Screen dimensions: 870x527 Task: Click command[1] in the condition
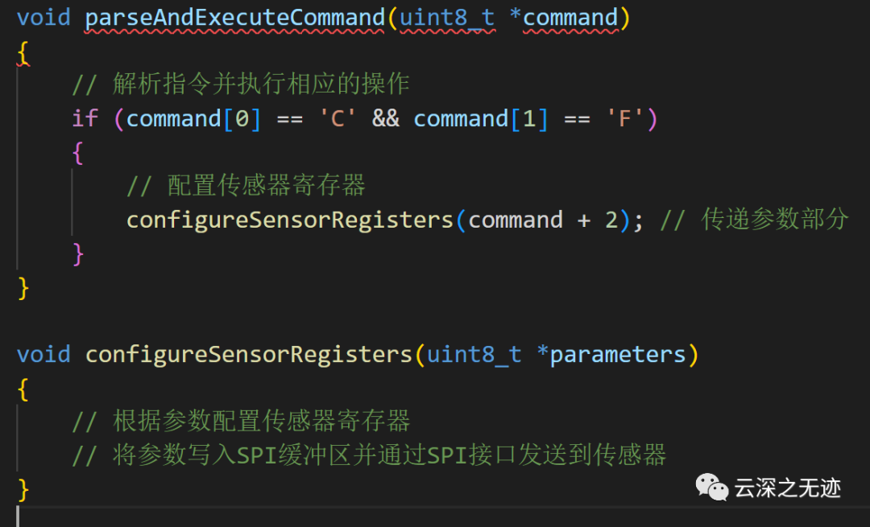coord(481,118)
